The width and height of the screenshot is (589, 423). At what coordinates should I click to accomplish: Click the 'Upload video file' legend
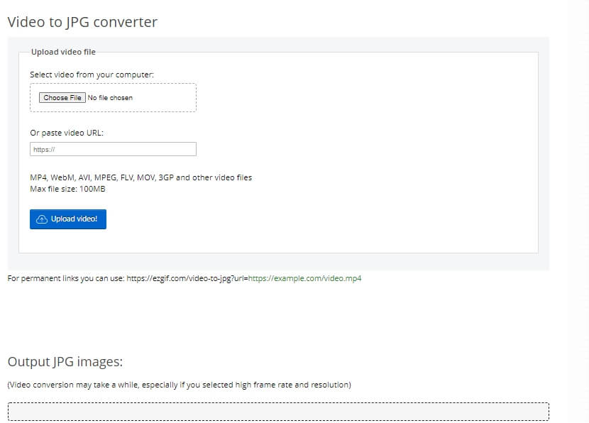(63, 52)
